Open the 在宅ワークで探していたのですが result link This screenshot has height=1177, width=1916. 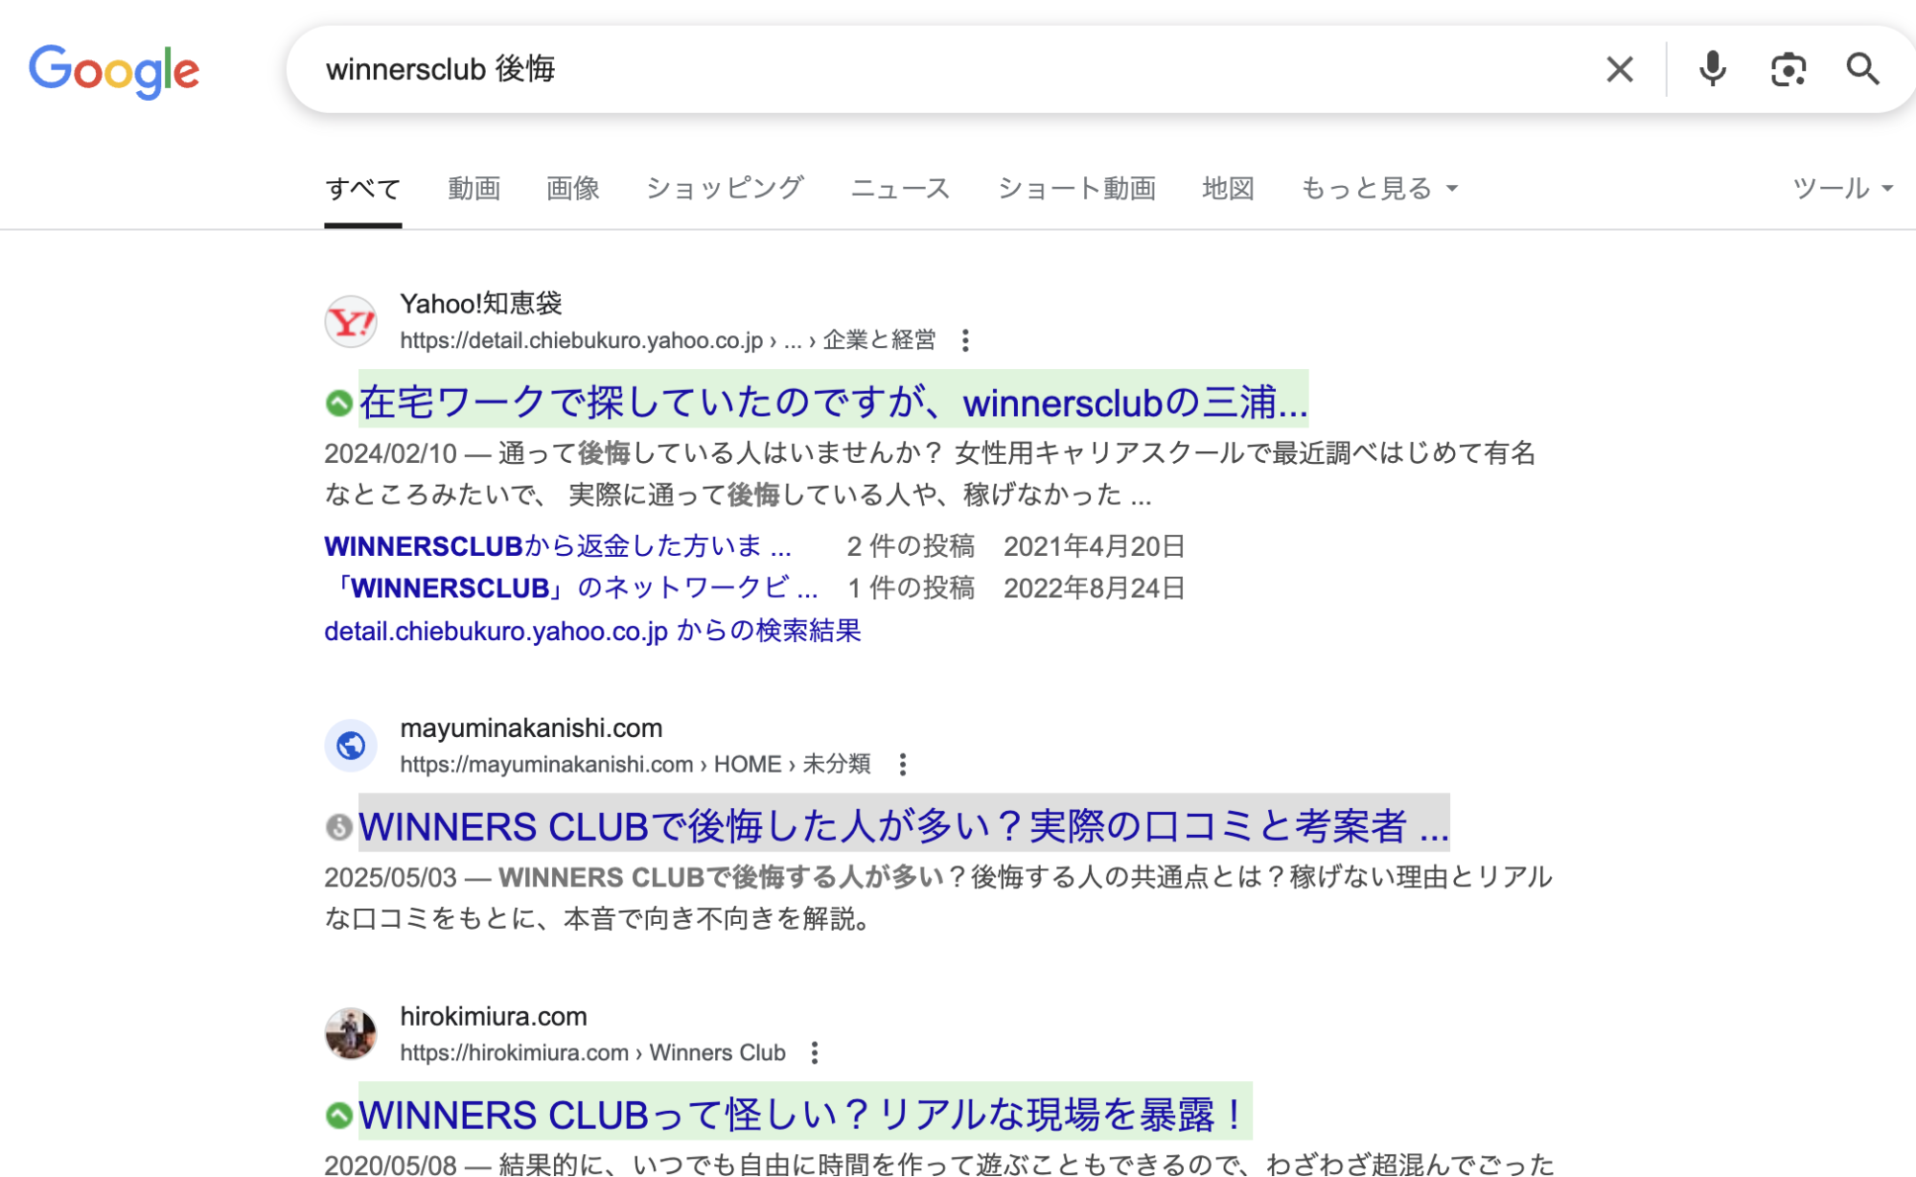[x=833, y=402]
